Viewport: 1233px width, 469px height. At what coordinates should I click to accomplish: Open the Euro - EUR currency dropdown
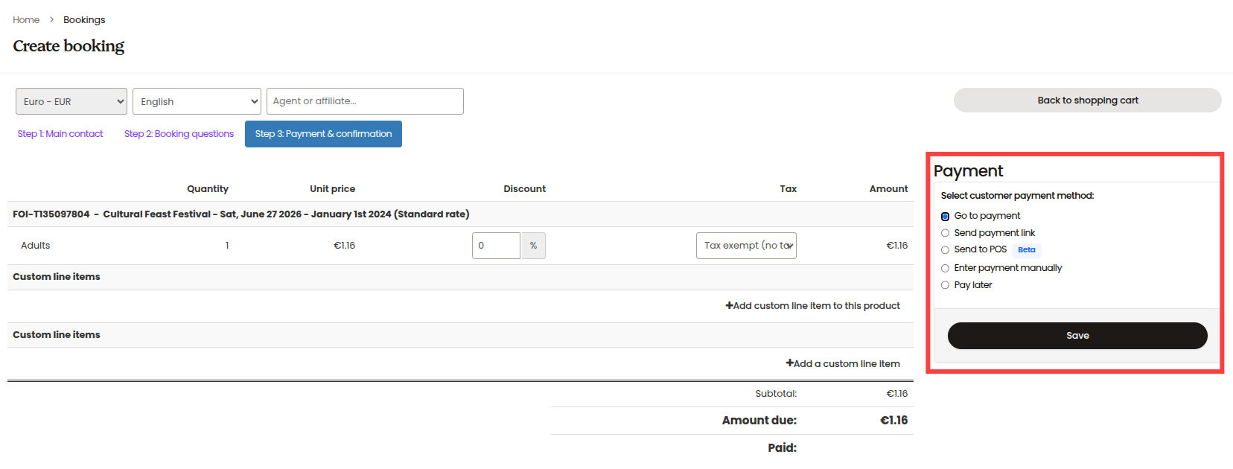(71, 101)
